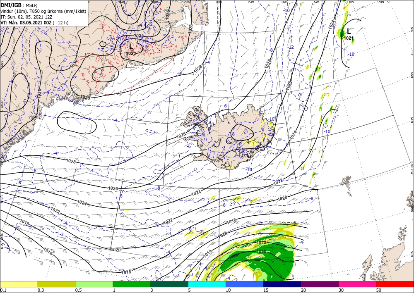Click the 20W longitude label at top
This screenshot has height=293, width=414.
click(218, 2)
